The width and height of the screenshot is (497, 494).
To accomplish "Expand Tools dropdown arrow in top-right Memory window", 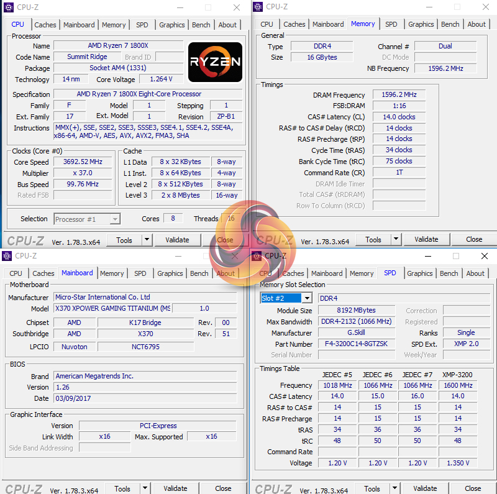I will [396, 239].
